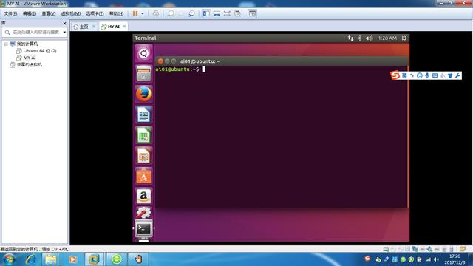The width and height of the screenshot is (473, 266).
Task: Open the 查看(V) menu
Action: (x=48, y=13)
